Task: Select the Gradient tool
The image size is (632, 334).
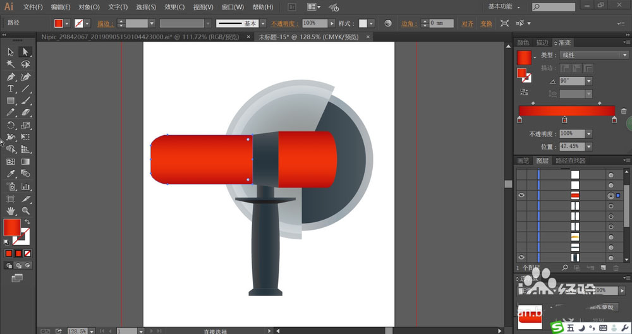Action: pos(25,162)
